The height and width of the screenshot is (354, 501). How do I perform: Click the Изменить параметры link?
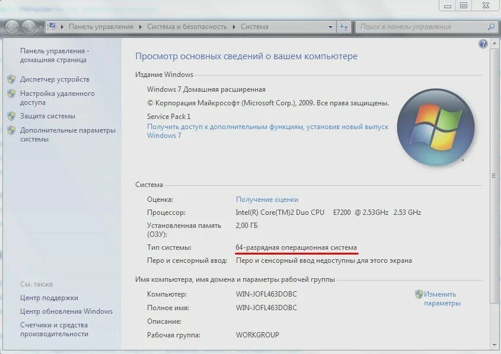[x=442, y=298]
